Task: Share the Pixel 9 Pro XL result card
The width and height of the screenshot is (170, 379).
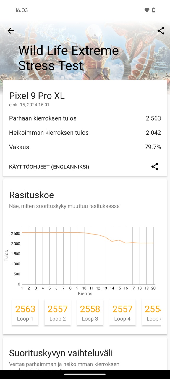Action: click(x=155, y=166)
